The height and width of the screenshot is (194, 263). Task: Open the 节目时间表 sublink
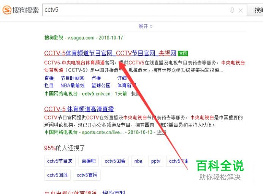pos(72,78)
